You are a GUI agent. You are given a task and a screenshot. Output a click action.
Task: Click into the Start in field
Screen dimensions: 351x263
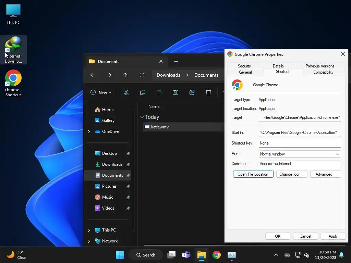point(300,133)
